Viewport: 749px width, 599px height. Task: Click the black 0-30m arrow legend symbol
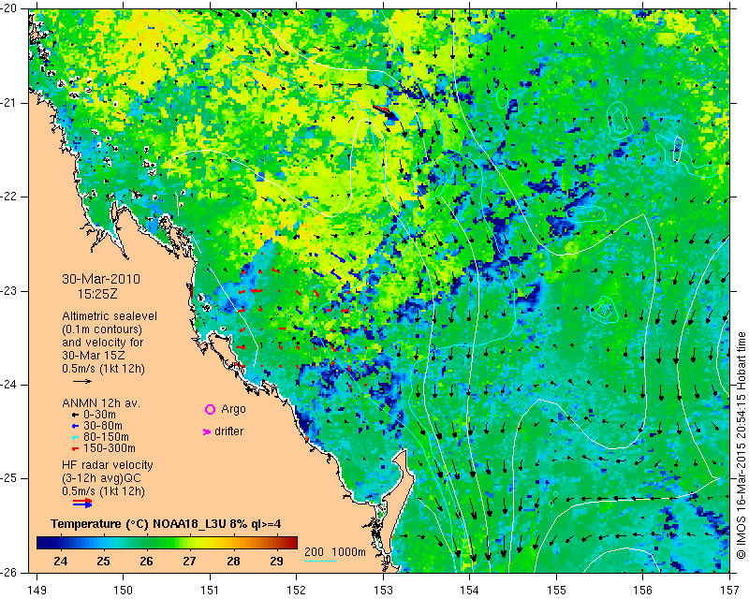75,416
